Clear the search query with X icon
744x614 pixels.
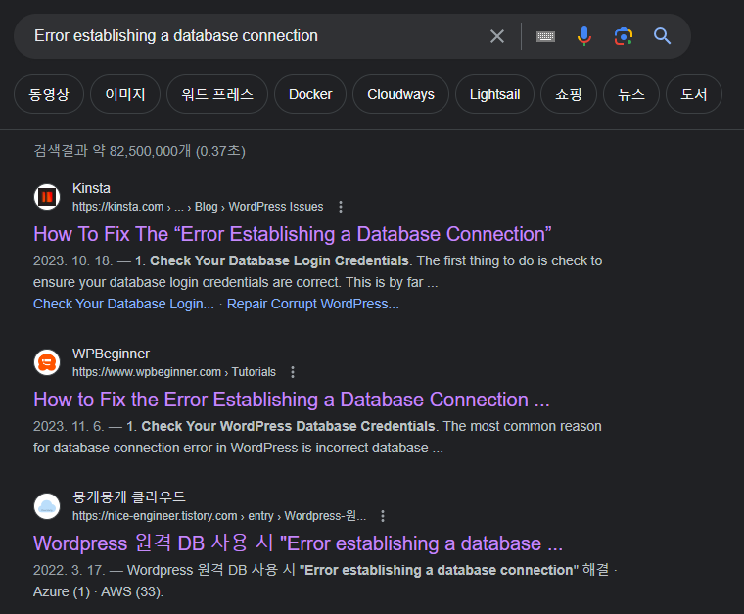click(x=496, y=36)
